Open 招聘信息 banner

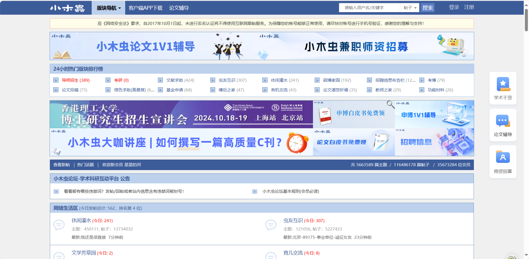[x=434, y=142]
